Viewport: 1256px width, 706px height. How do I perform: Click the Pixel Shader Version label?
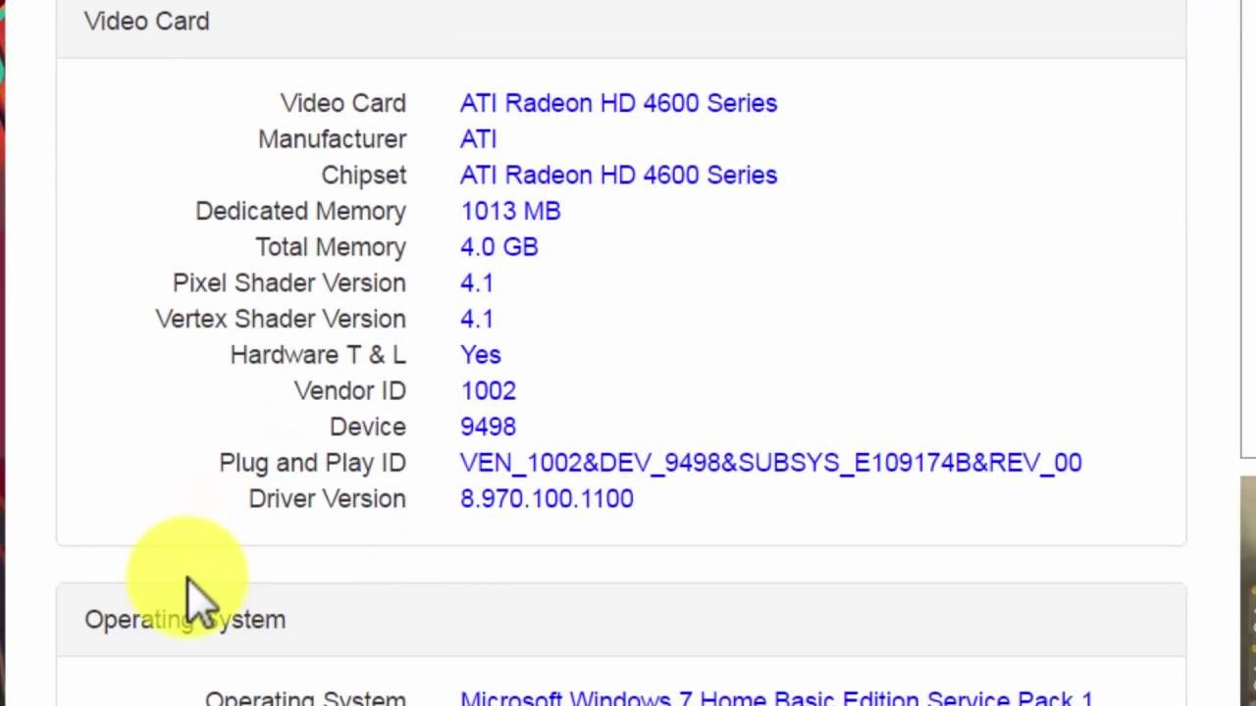288,283
